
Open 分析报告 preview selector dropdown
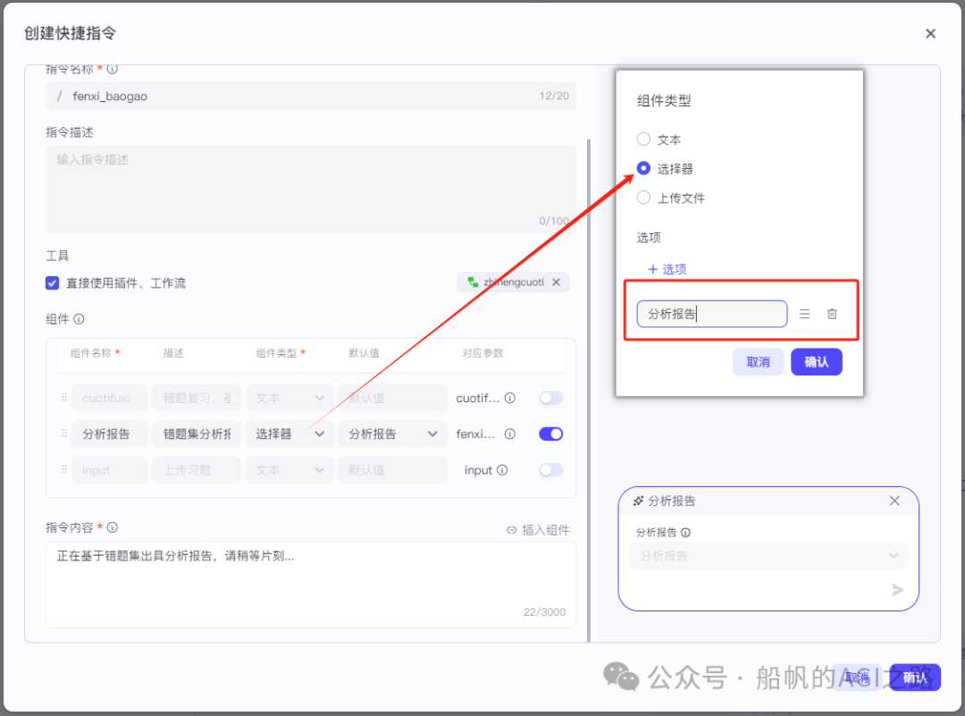[x=768, y=556]
